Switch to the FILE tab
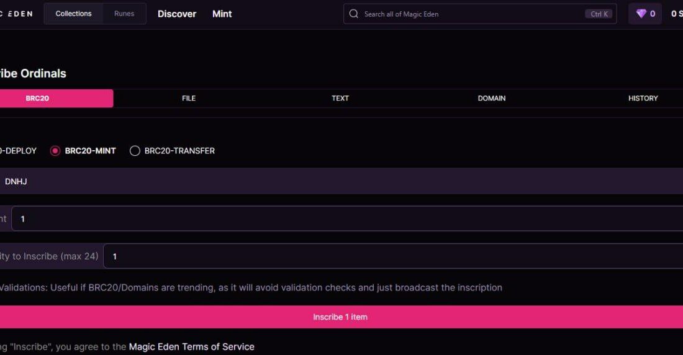The height and width of the screenshot is (355, 683). point(189,99)
